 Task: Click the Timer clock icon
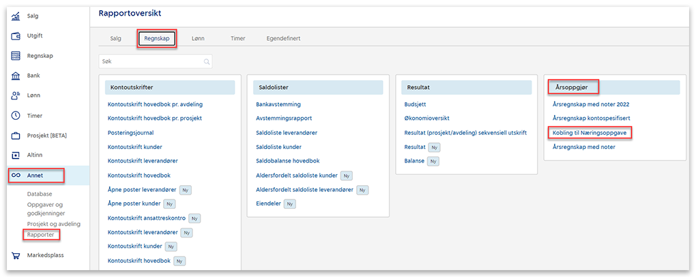[15, 116]
